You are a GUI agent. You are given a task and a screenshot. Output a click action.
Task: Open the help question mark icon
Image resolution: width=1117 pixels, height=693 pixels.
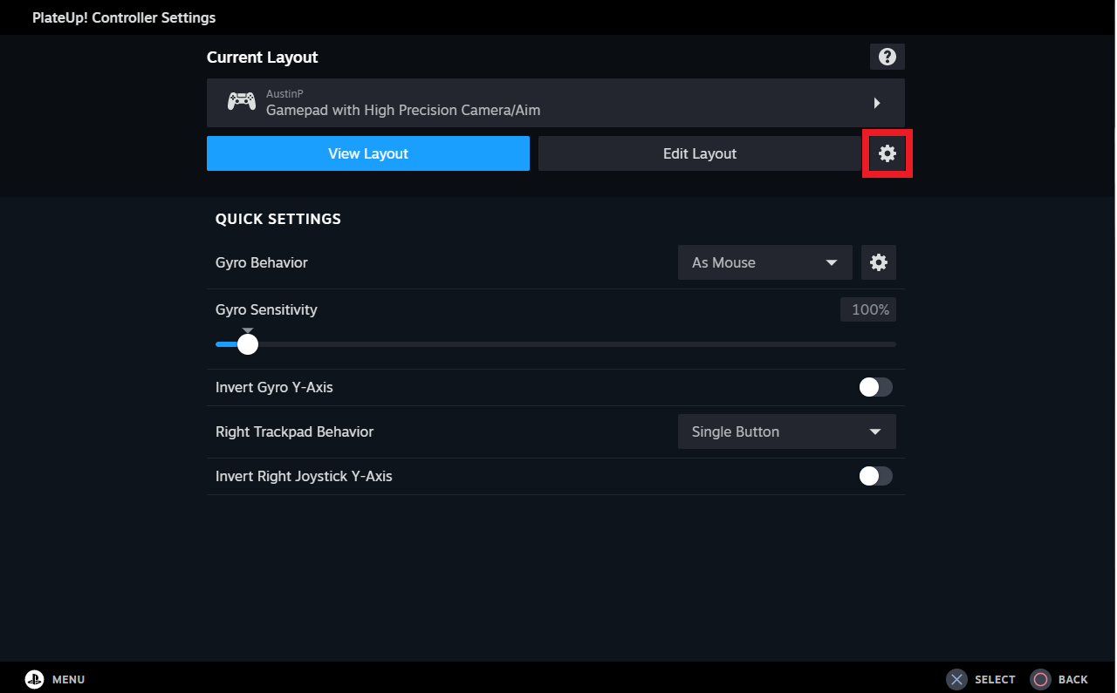click(887, 57)
